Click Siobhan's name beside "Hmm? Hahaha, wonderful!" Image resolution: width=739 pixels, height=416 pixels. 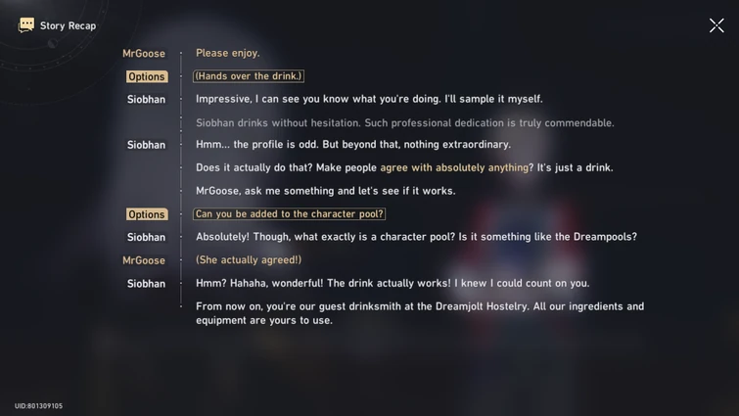coord(146,284)
